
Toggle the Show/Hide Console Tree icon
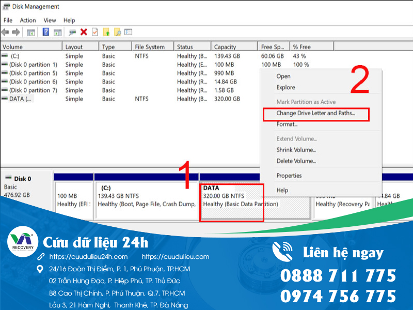coord(31,33)
